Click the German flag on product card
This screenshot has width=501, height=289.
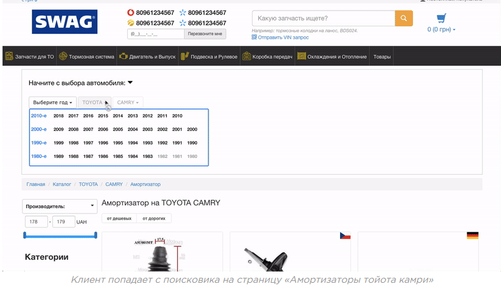472,235
